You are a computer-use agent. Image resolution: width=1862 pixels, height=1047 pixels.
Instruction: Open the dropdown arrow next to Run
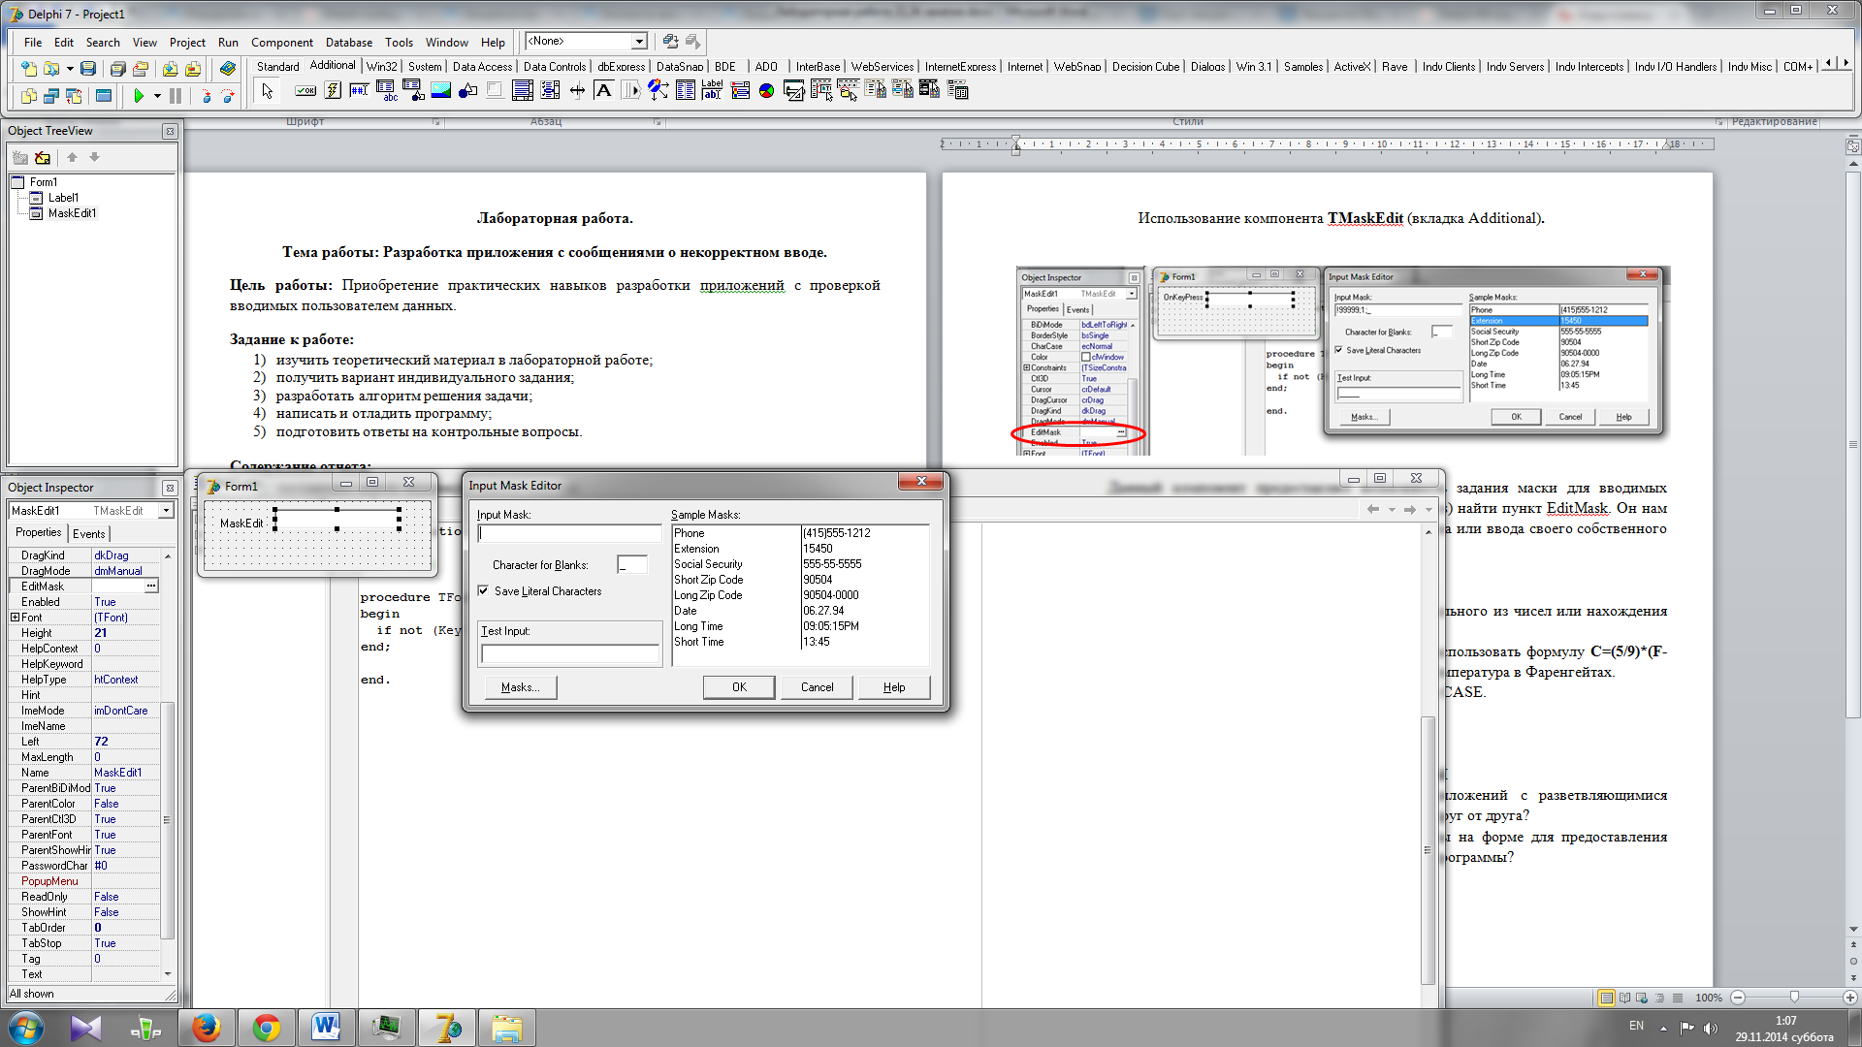point(157,96)
